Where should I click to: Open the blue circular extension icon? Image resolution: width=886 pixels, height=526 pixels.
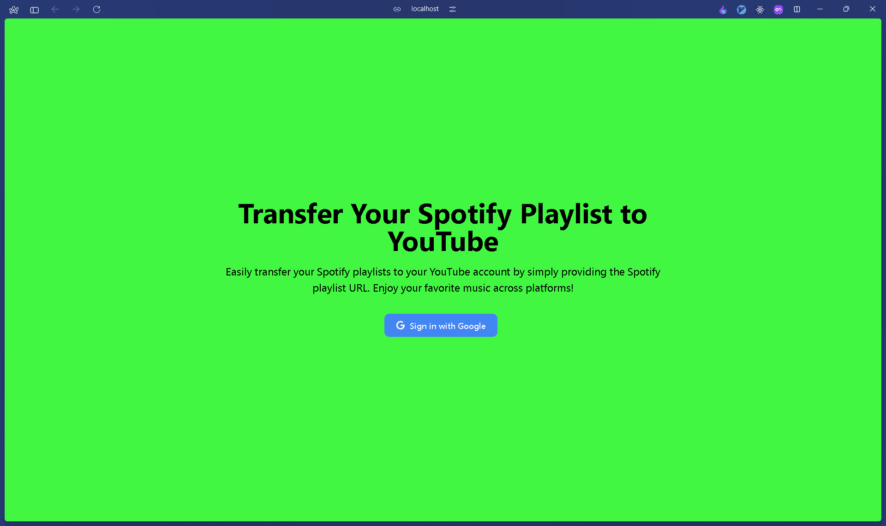click(742, 10)
